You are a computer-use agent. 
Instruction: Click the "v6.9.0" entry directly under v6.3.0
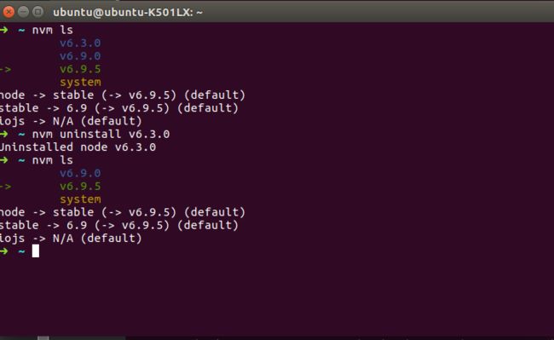[x=80, y=56]
